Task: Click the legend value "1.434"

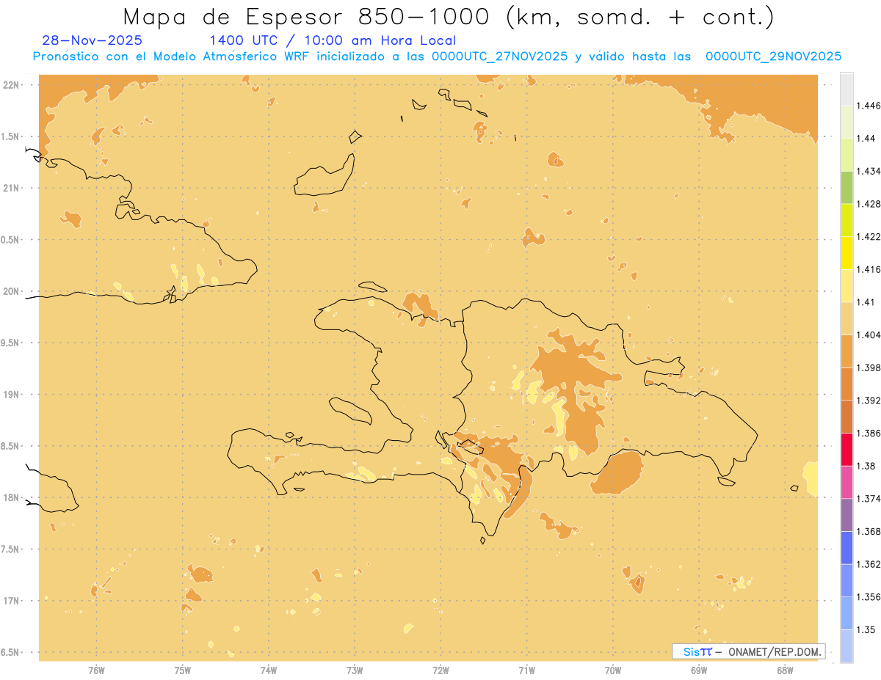Action: click(x=869, y=171)
